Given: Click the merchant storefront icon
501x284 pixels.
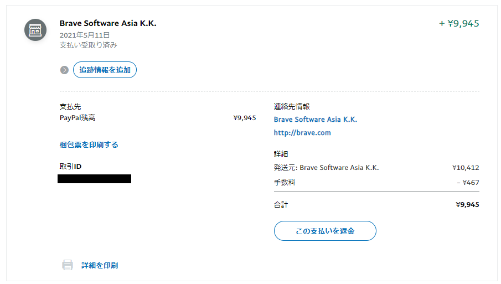Looking at the screenshot, I should click(35, 30).
